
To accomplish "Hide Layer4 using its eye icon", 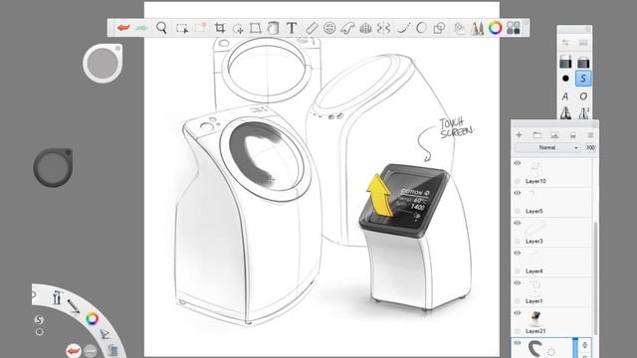I will [x=518, y=253].
